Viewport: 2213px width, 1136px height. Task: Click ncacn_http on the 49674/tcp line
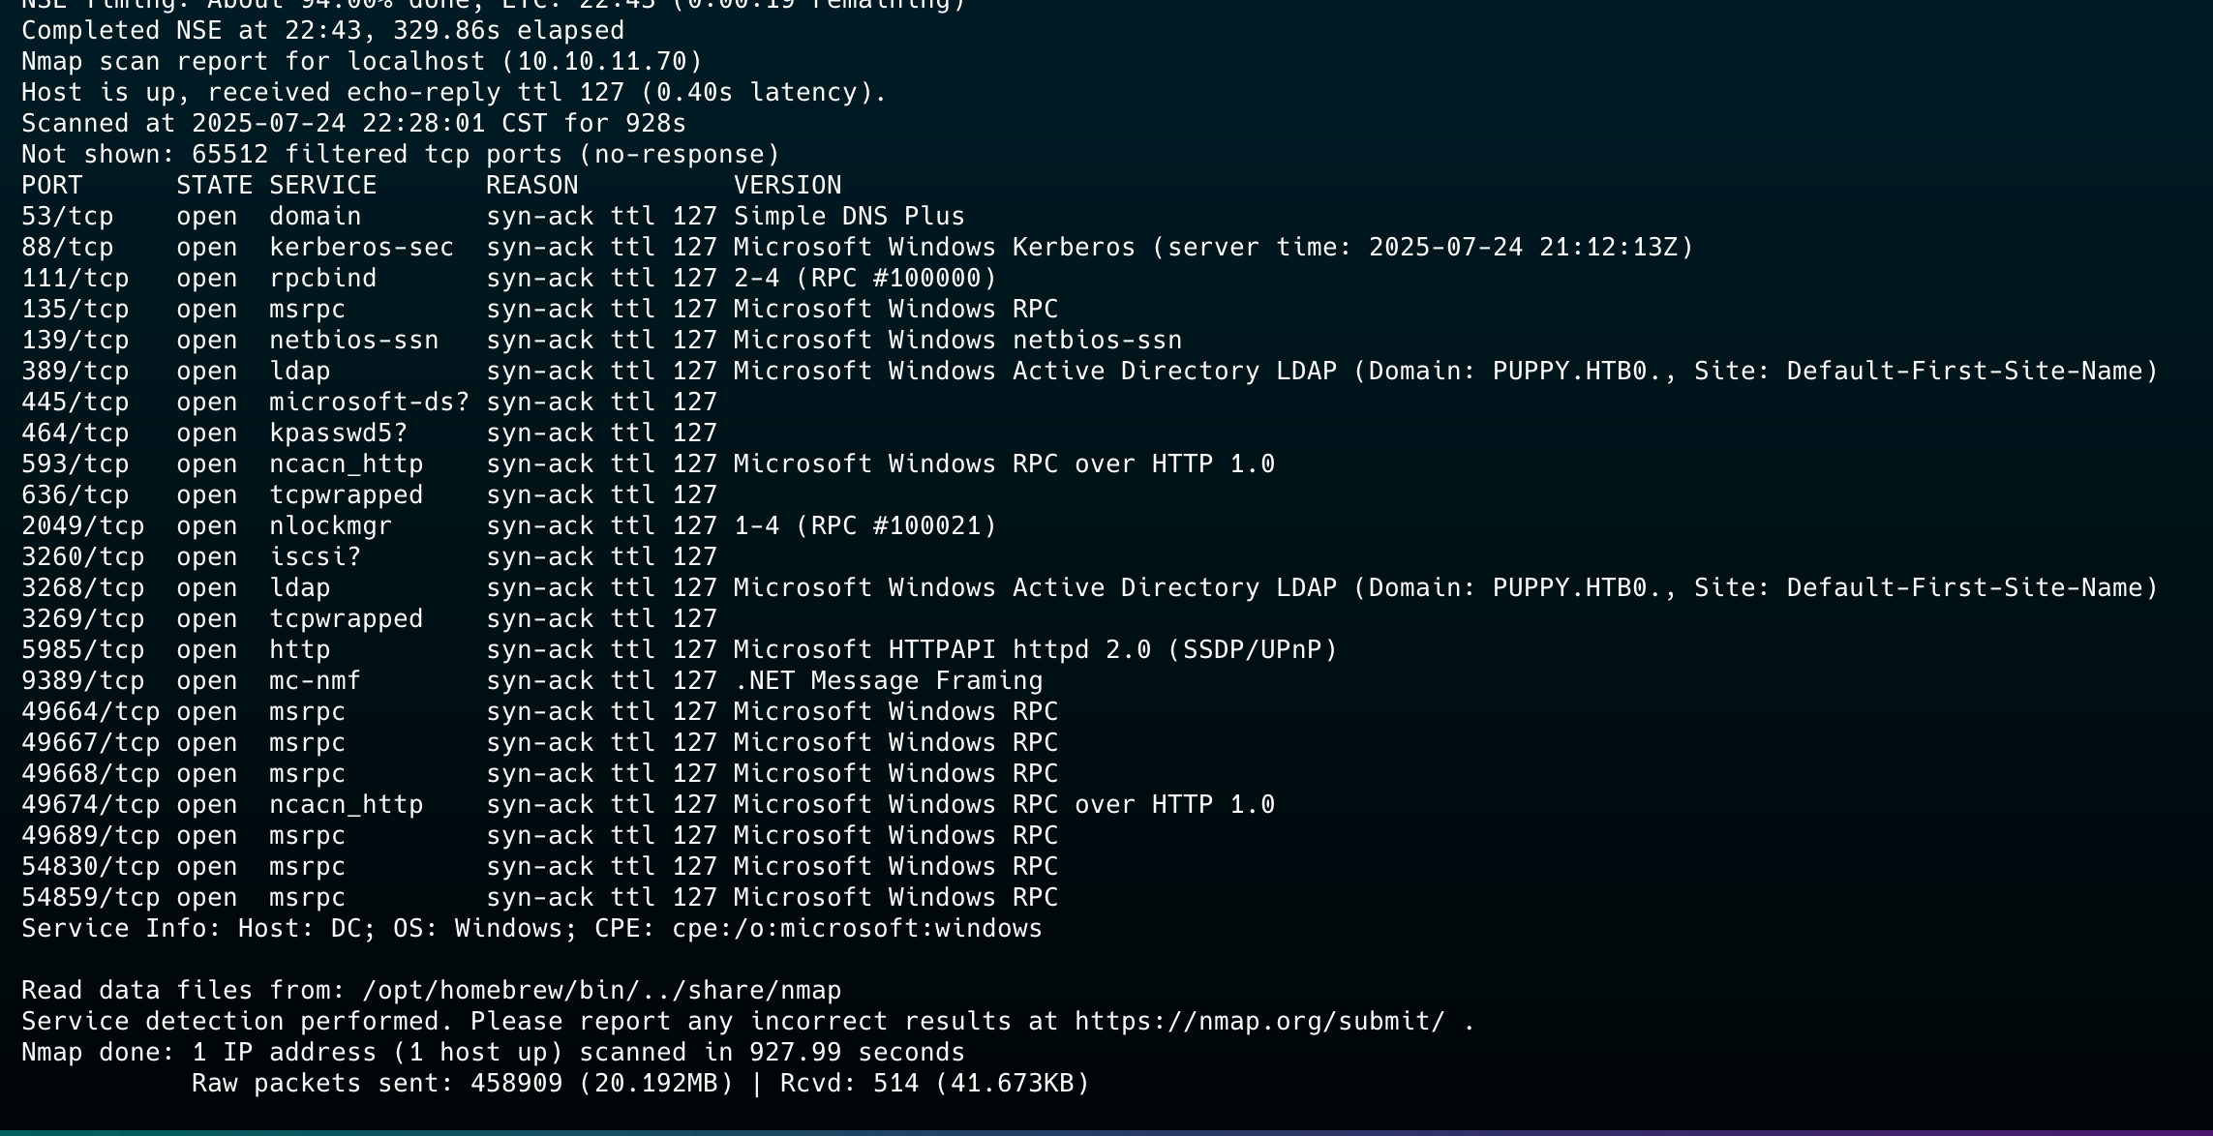pos(347,805)
